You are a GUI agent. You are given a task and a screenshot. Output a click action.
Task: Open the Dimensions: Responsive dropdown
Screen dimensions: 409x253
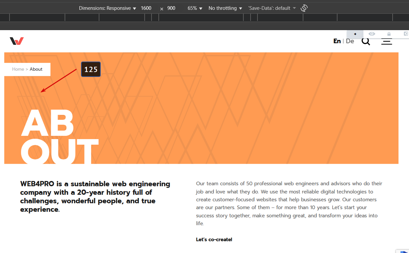click(x=108, y=8)
